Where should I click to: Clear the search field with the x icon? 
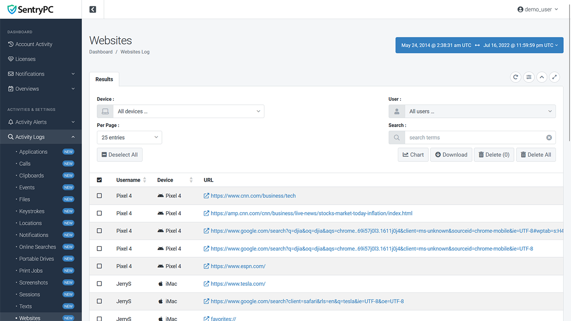point(549,137)
